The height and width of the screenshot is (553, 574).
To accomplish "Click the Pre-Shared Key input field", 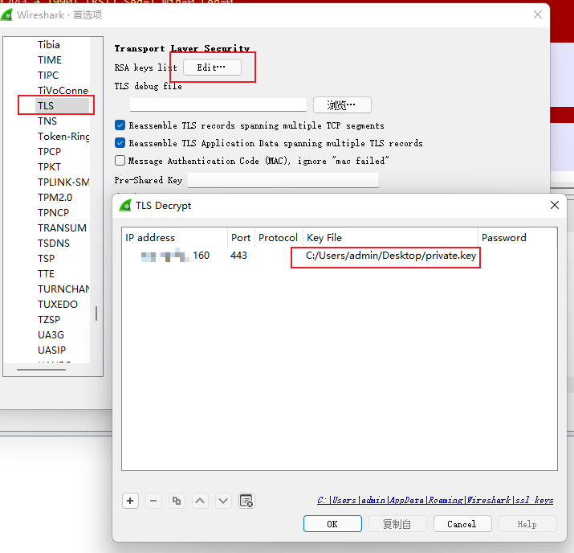I will (283, 181).
